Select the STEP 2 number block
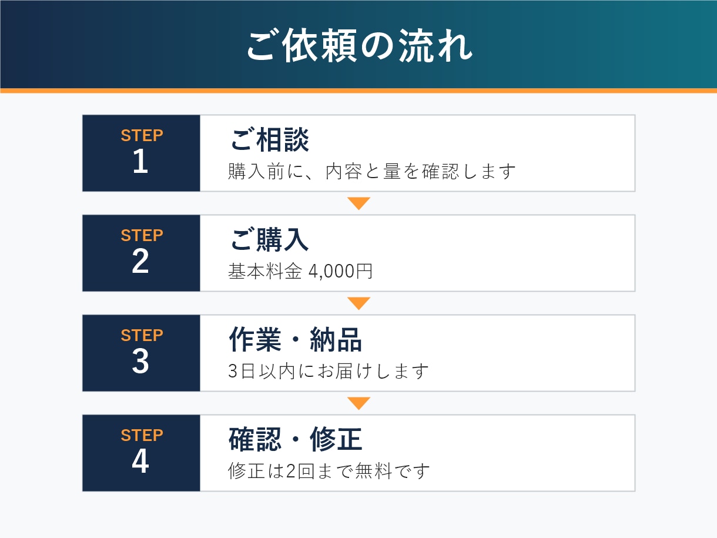The height and width of the screenshot is (538, 717). [x=141, y=253]
